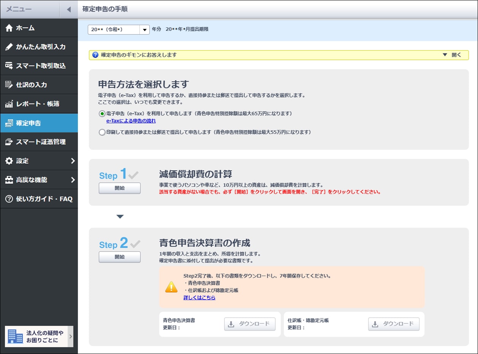Click the スマート証憑管理 document icon
The image size is (478, 354).
9,142
